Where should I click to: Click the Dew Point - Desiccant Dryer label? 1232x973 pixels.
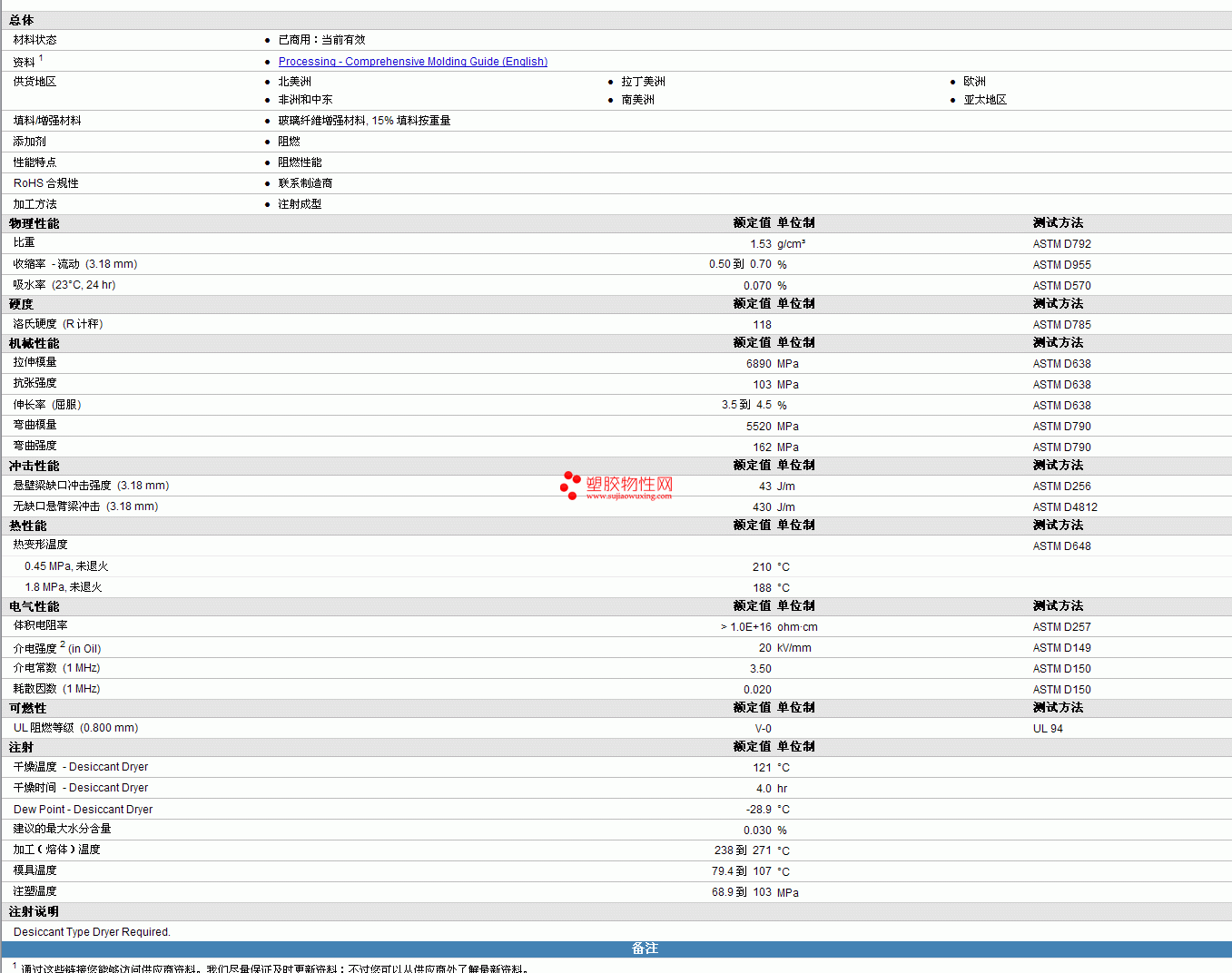point(83,810)
